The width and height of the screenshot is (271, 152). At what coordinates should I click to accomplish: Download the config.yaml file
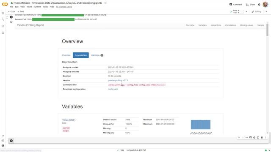point(113,89)
